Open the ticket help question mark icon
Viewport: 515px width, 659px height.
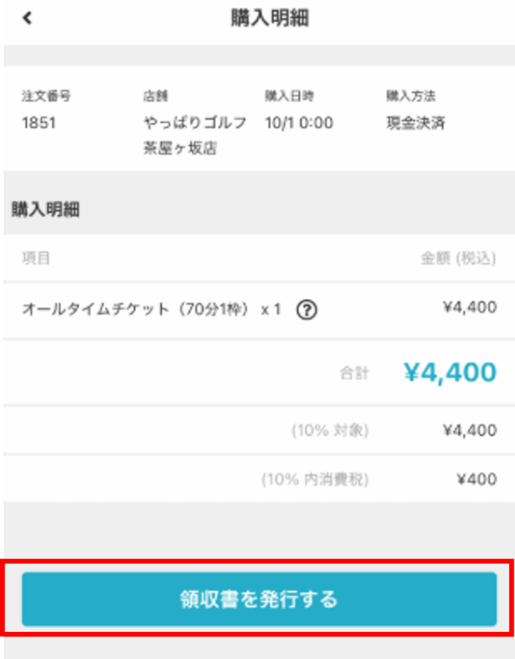(307, 310)
